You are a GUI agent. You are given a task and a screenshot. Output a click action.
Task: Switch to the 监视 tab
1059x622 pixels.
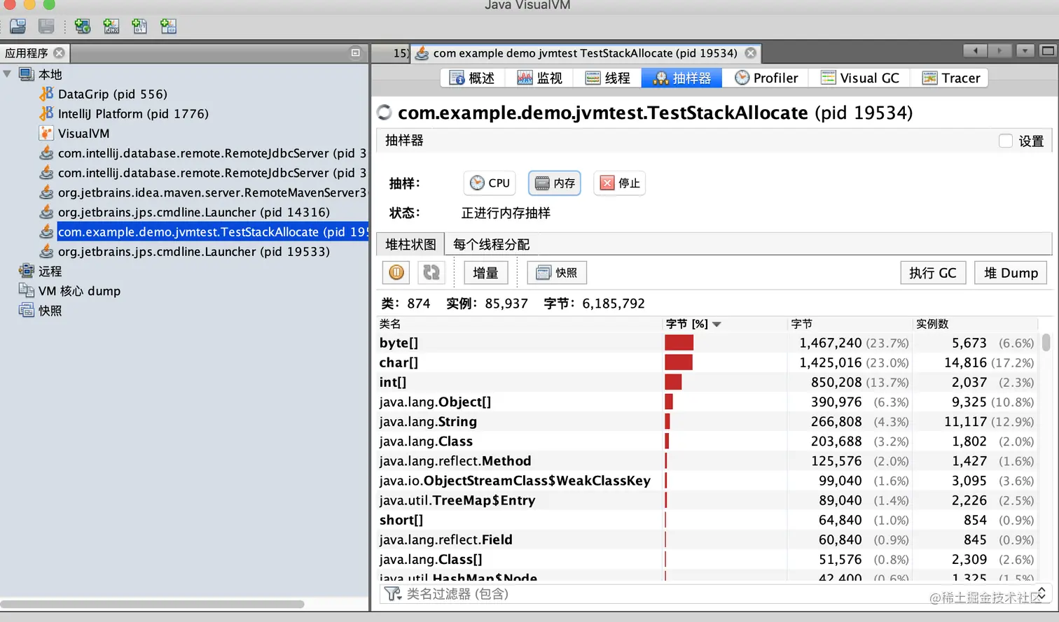539,78
